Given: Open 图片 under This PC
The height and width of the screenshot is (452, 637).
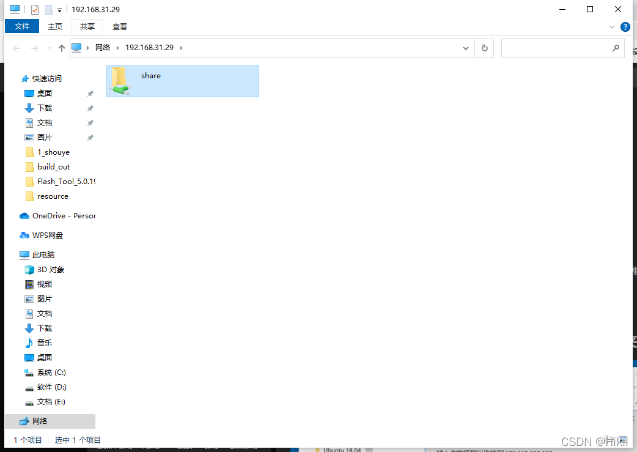Looking at the screenshot, I should (x=45, y=298).
